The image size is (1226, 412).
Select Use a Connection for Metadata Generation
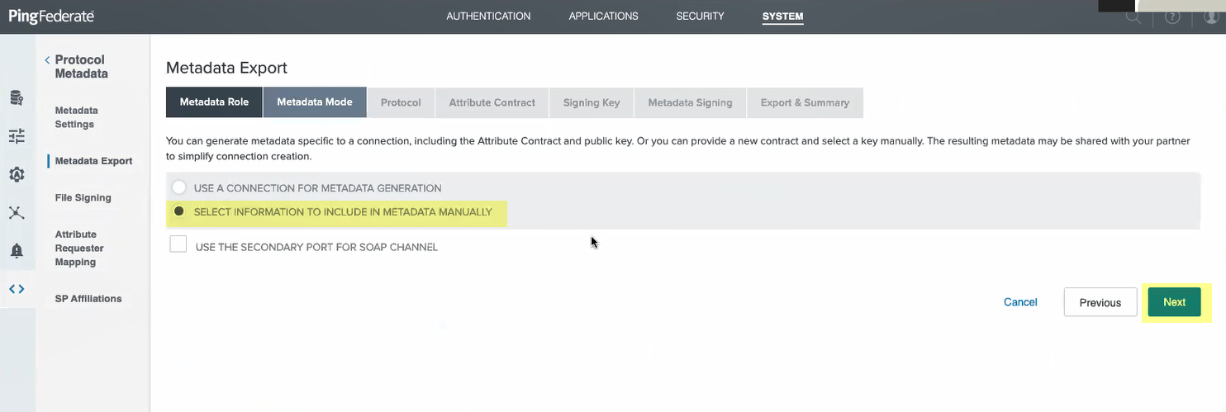point(179,187)
